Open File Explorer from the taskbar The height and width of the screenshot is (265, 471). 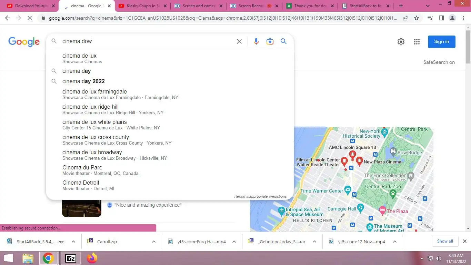tap(28, 258)
